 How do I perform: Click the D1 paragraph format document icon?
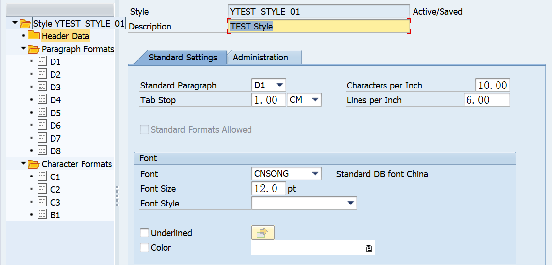pyautogui.click(x=42, y=62)
